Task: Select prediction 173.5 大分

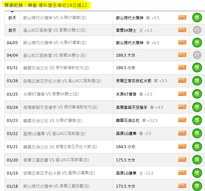Action: tap(125, 186)
